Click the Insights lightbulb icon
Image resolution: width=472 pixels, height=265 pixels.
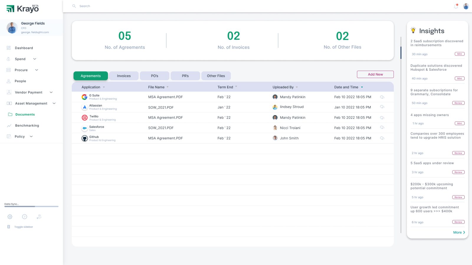(x=413, y=30)
